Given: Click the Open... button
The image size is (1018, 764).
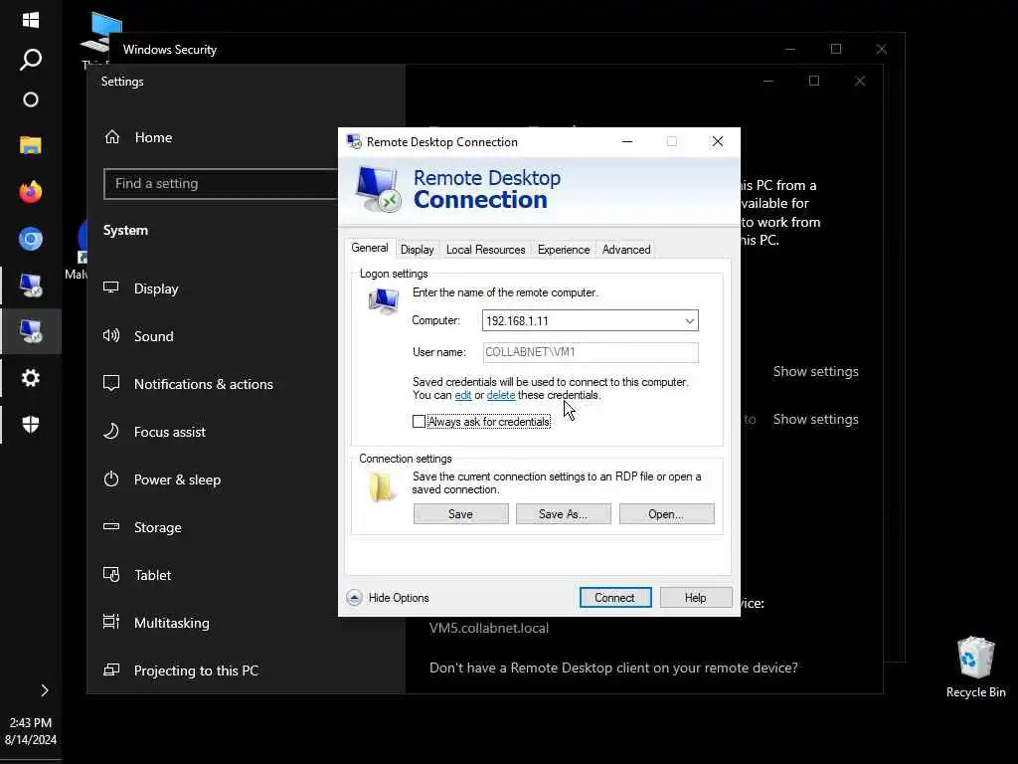Looking at the screenshot, I should (666, 514).
